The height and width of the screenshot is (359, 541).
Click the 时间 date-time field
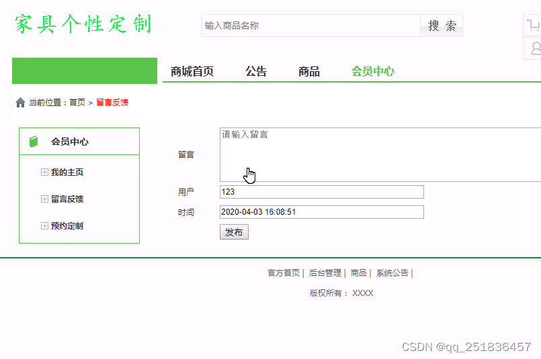(322, 212)
